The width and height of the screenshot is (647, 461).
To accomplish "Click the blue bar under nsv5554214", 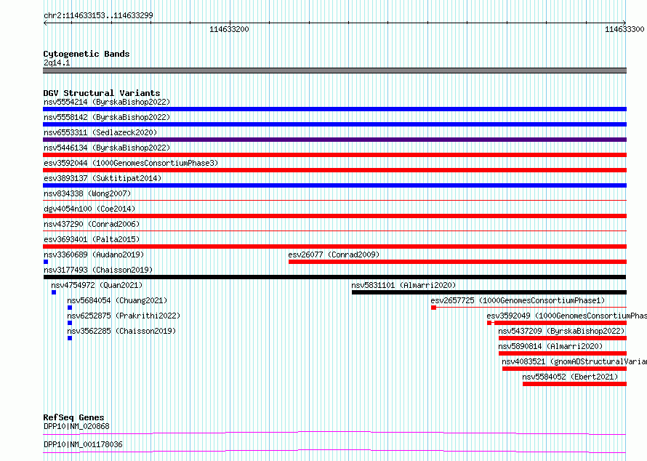I will point(334,109).
